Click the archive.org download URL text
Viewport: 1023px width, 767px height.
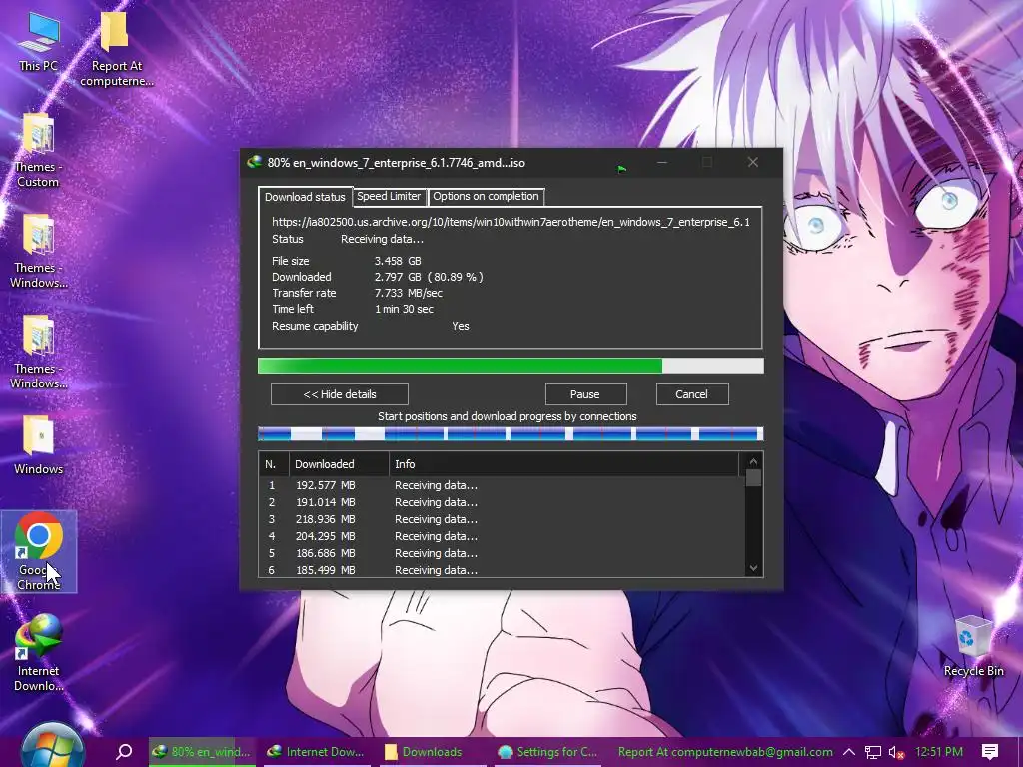(511, 222)
